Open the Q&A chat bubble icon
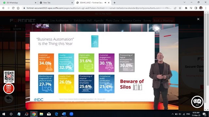The height and width of the screenshot is (117, 209). tap(197, 102)
